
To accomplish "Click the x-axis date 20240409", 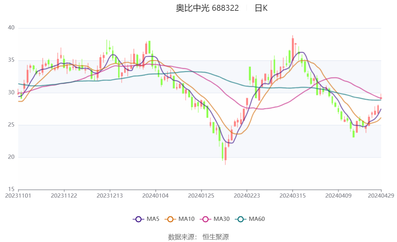I will pos(338,196).
